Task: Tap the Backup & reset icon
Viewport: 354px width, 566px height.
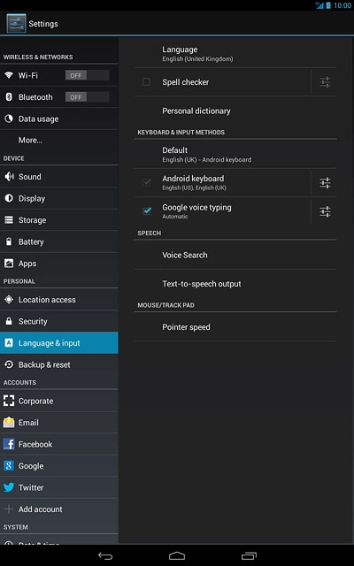Action: [x=9, y=364]
